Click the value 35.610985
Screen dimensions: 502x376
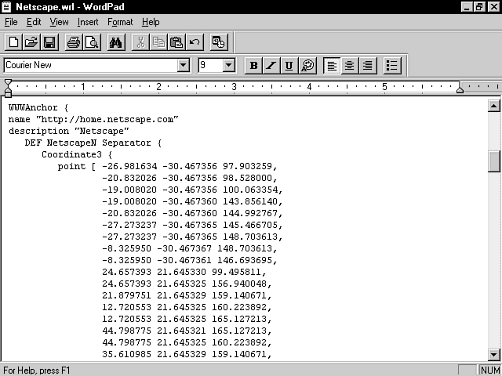(x=126, y=354)
